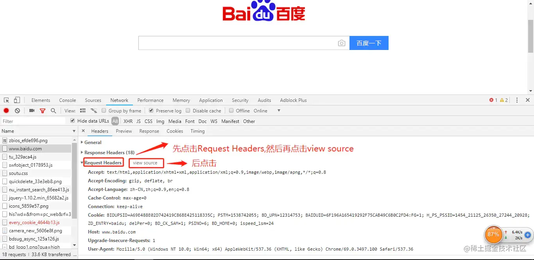This screenshot has width=534, height=260.
Task: Clear the network log with the clear icon
Action: pos(17,111)
